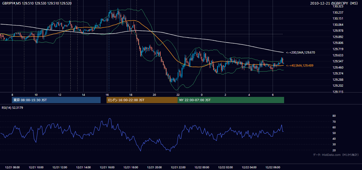Click price axis value 129.547
This screenshot has height=170, width=362.
click(338, 61)
